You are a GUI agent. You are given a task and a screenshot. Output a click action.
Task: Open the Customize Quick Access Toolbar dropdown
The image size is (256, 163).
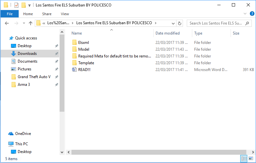[29, 5]
